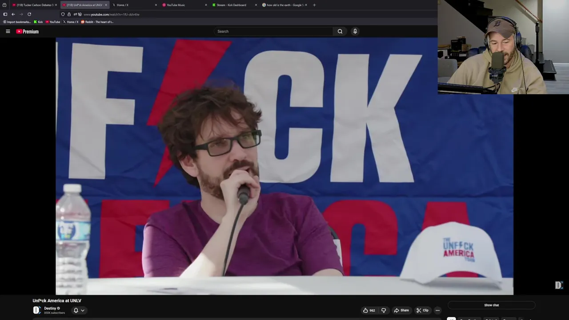This screenshot has width=569, height=320.
Task: Open the Kick bookmark
Action: coord(38,22)
